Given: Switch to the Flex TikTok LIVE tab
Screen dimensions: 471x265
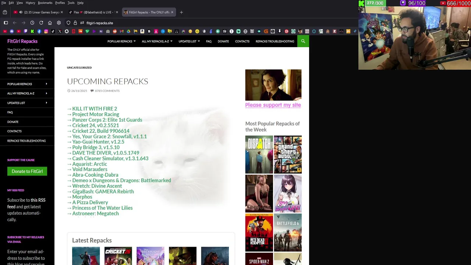Looking at the screenshot, I should click(x=94, y=12).
